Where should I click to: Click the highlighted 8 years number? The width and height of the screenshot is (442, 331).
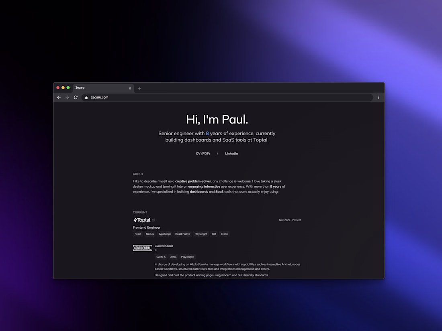click(207, 134)
